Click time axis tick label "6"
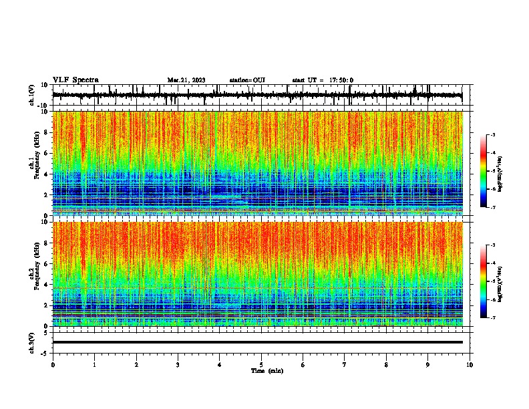The image size is (529, 409). pos(303,365)
